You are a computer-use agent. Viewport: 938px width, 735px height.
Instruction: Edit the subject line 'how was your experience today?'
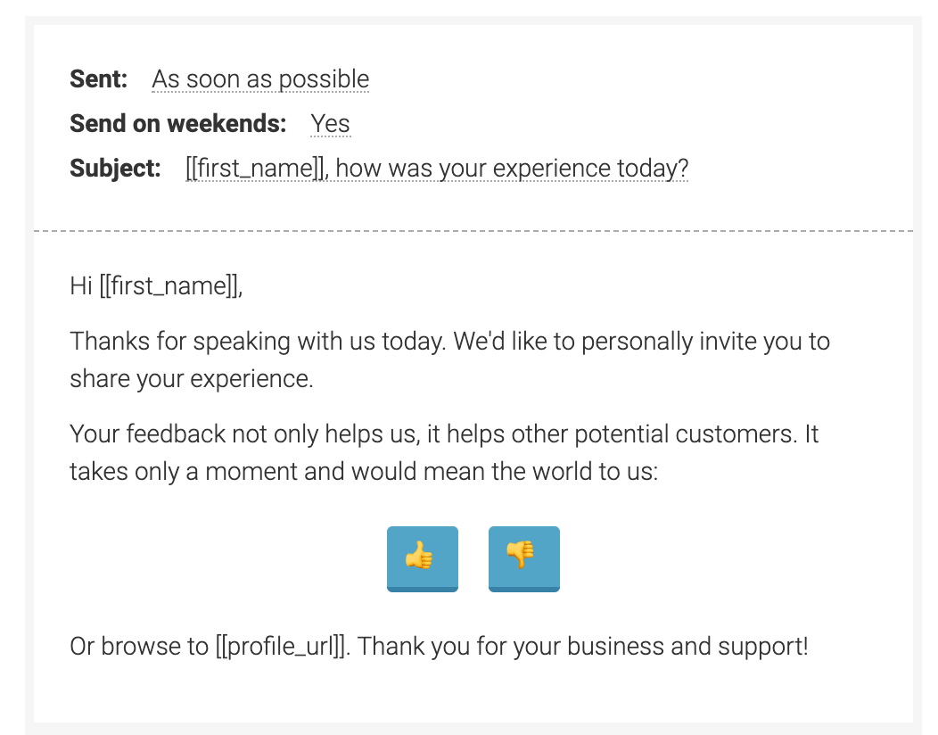(x=512, y=169)
